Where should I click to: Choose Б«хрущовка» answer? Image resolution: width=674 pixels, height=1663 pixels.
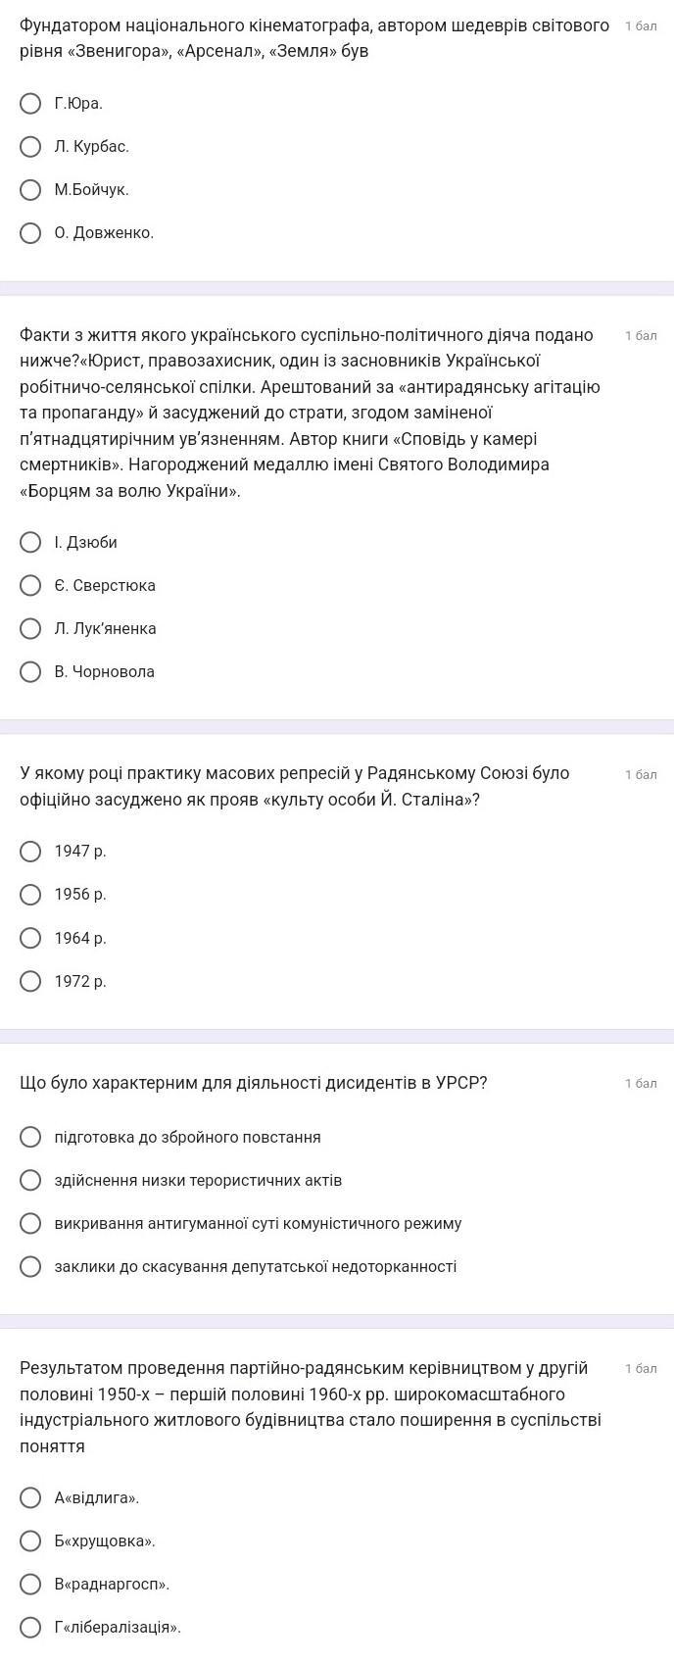(x=31, y=1541)
